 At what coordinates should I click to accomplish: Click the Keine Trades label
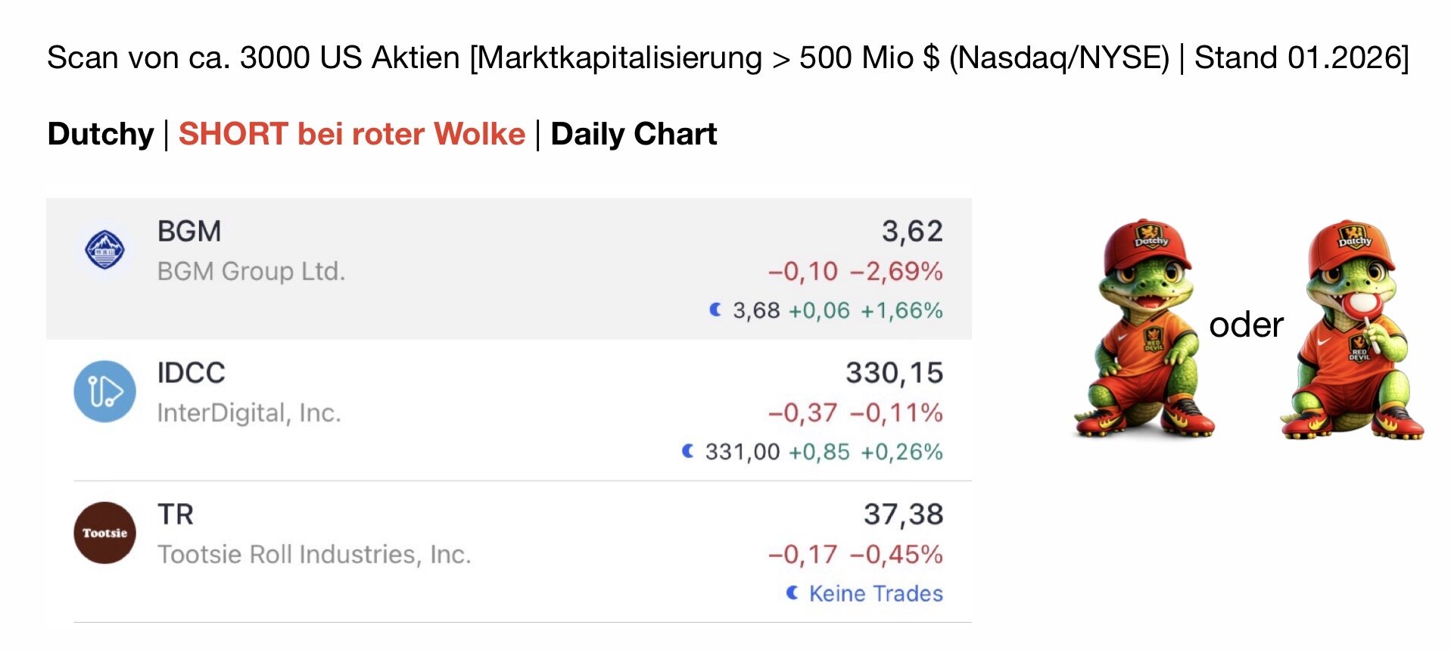(876, 593)
